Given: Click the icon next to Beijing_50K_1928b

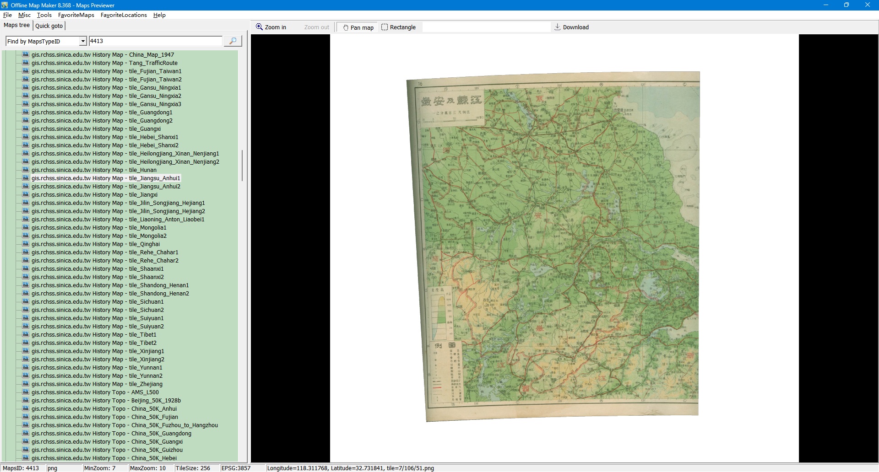Looking at the screenshot, I should (x=26, y=401).
